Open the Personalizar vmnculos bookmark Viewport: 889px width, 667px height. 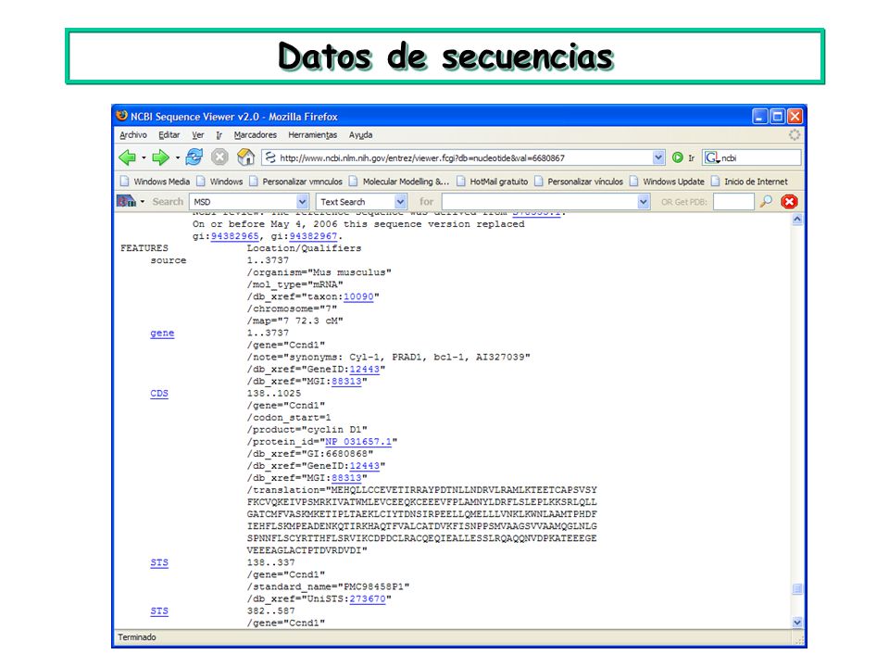[296, 182]
